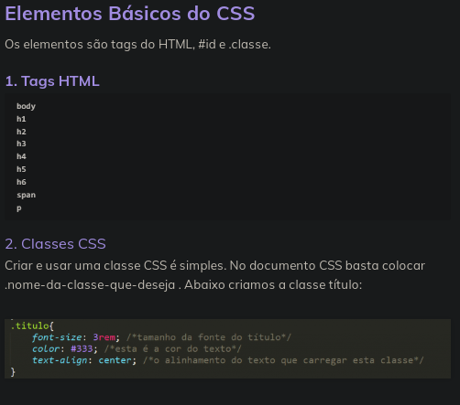Click the 'h4' tag entry

[x=21, y=156]
